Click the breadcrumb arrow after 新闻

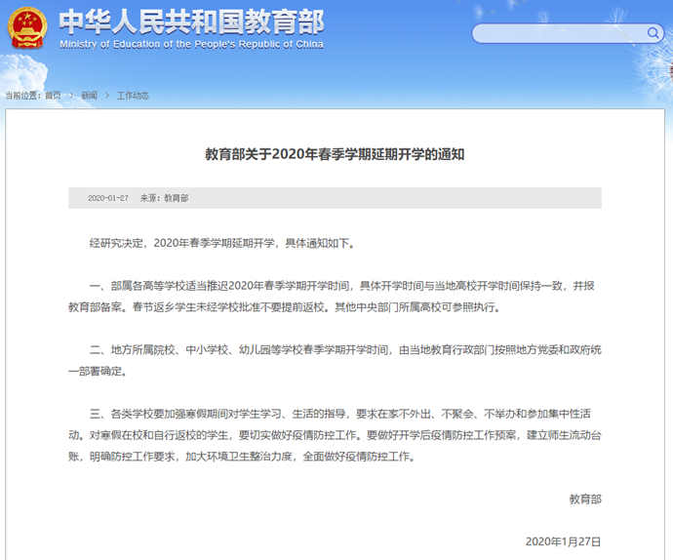click(107, 96)
